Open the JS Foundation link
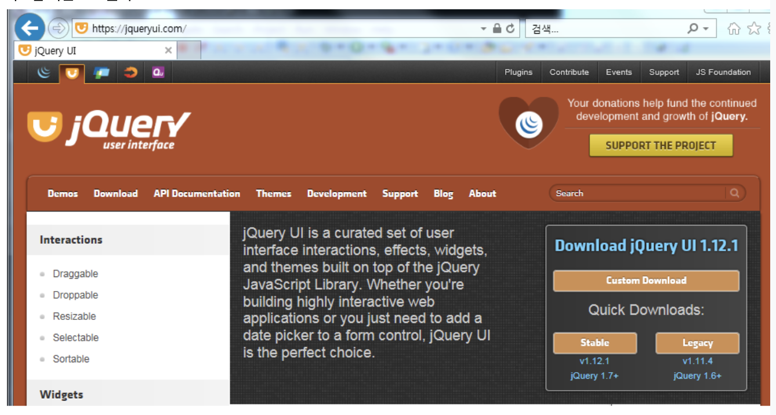776x415 pixels. click(x=723, y=72)
